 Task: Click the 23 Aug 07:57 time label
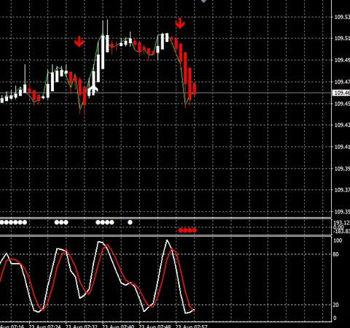tap(192, 326)
